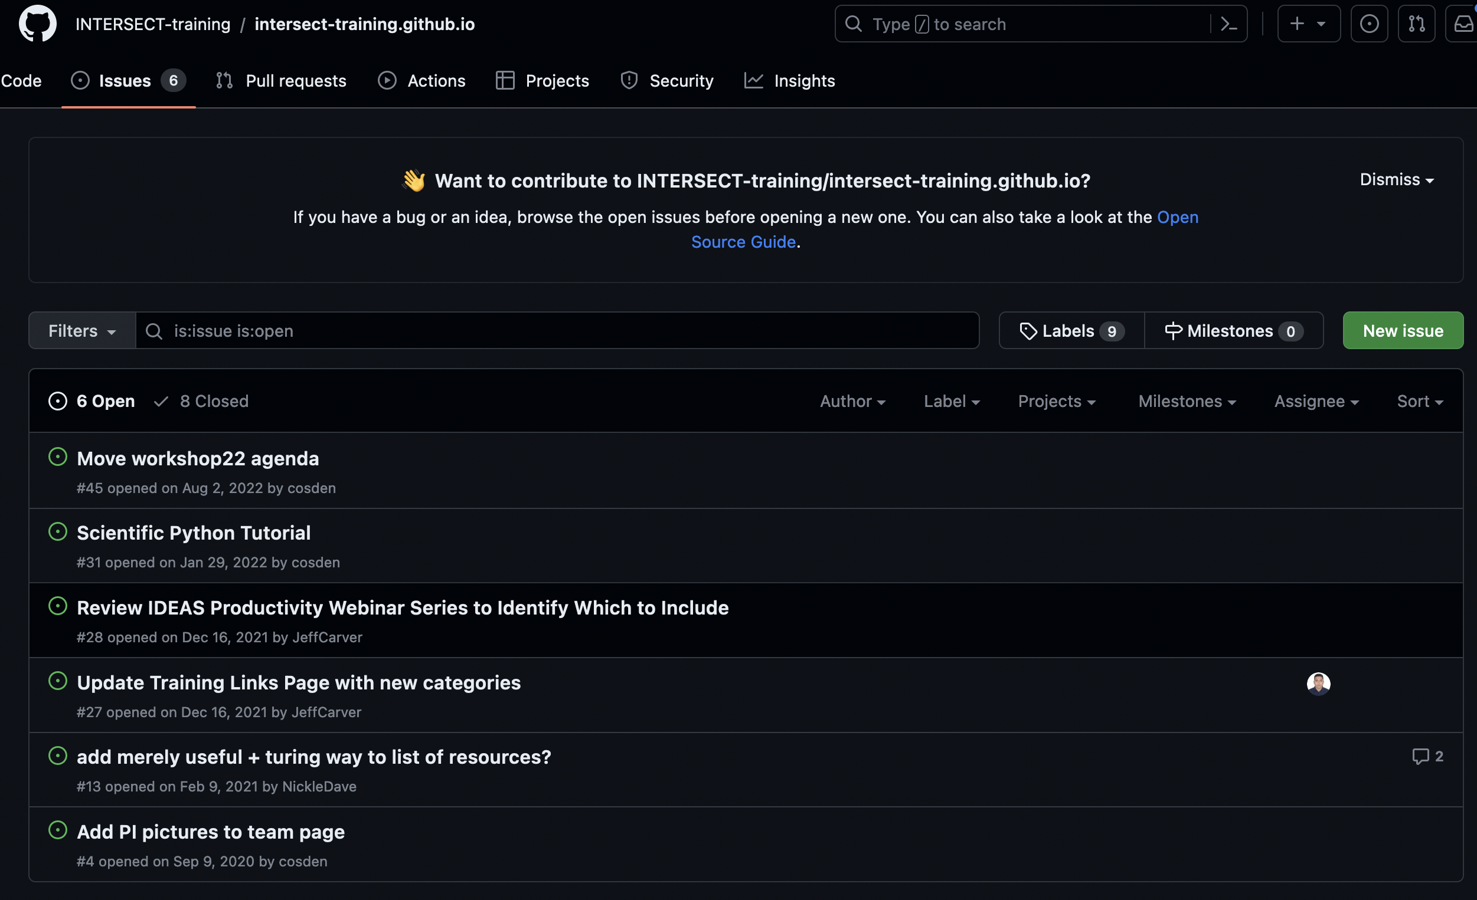1477x900 pixels.
Task: Open the Issues tab with badge
Action: tap(126, 80)
